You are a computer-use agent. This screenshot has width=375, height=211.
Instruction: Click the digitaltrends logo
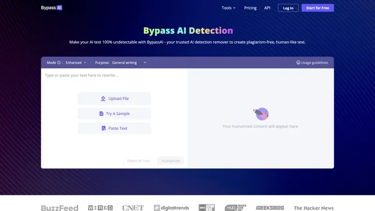point(172,208)
